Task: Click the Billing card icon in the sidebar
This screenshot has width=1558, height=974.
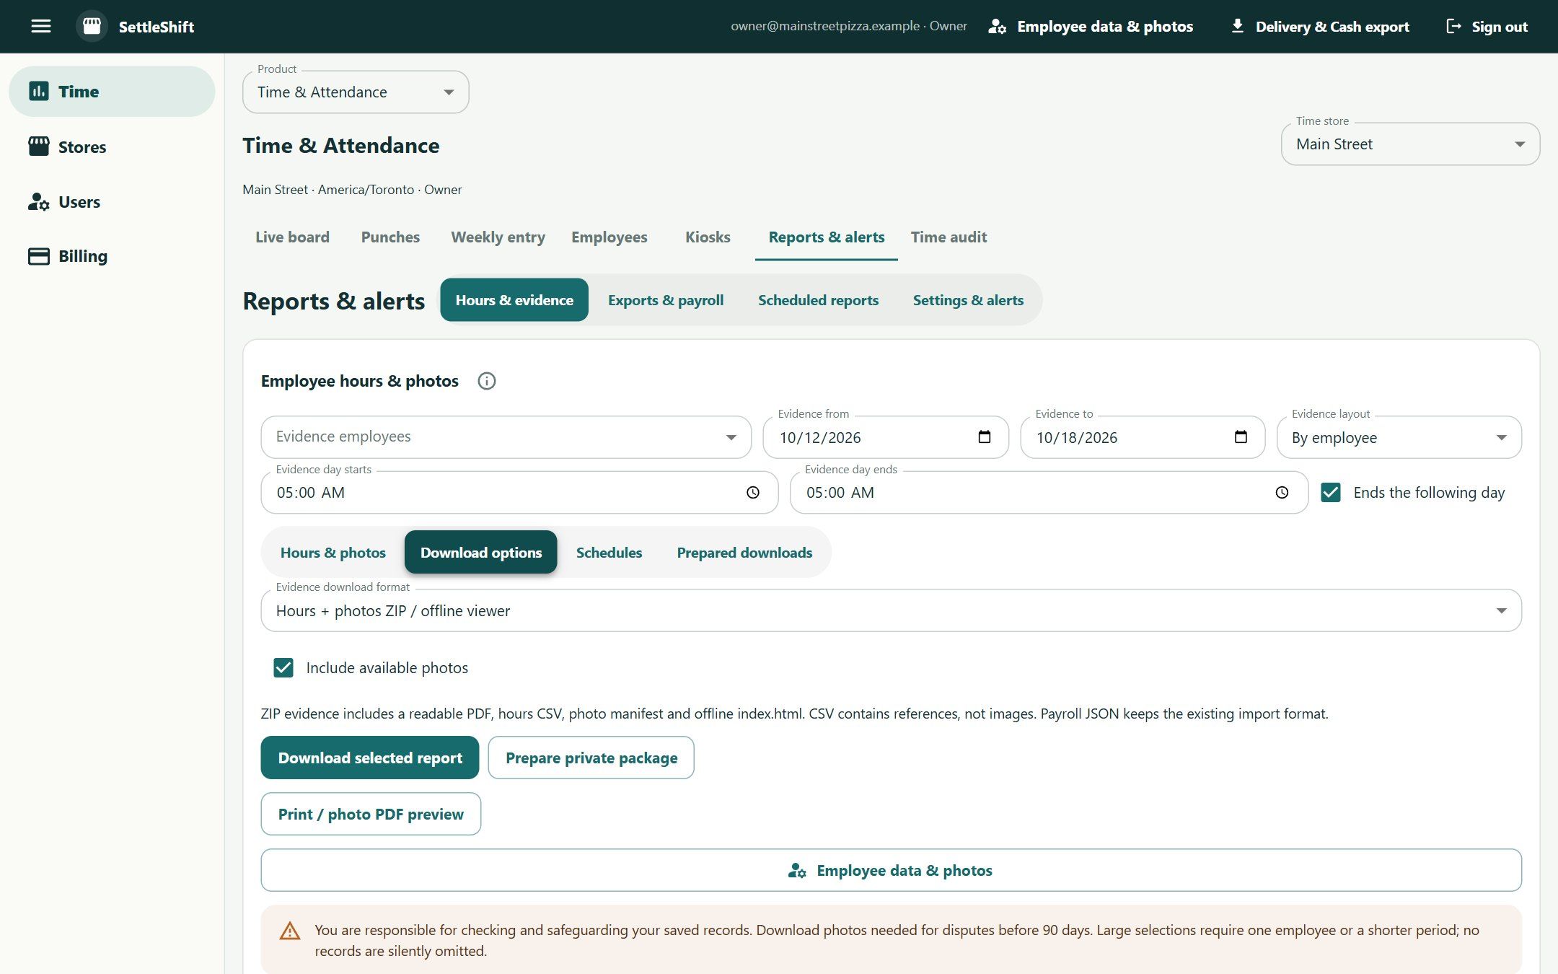Action: pos(39,256)
